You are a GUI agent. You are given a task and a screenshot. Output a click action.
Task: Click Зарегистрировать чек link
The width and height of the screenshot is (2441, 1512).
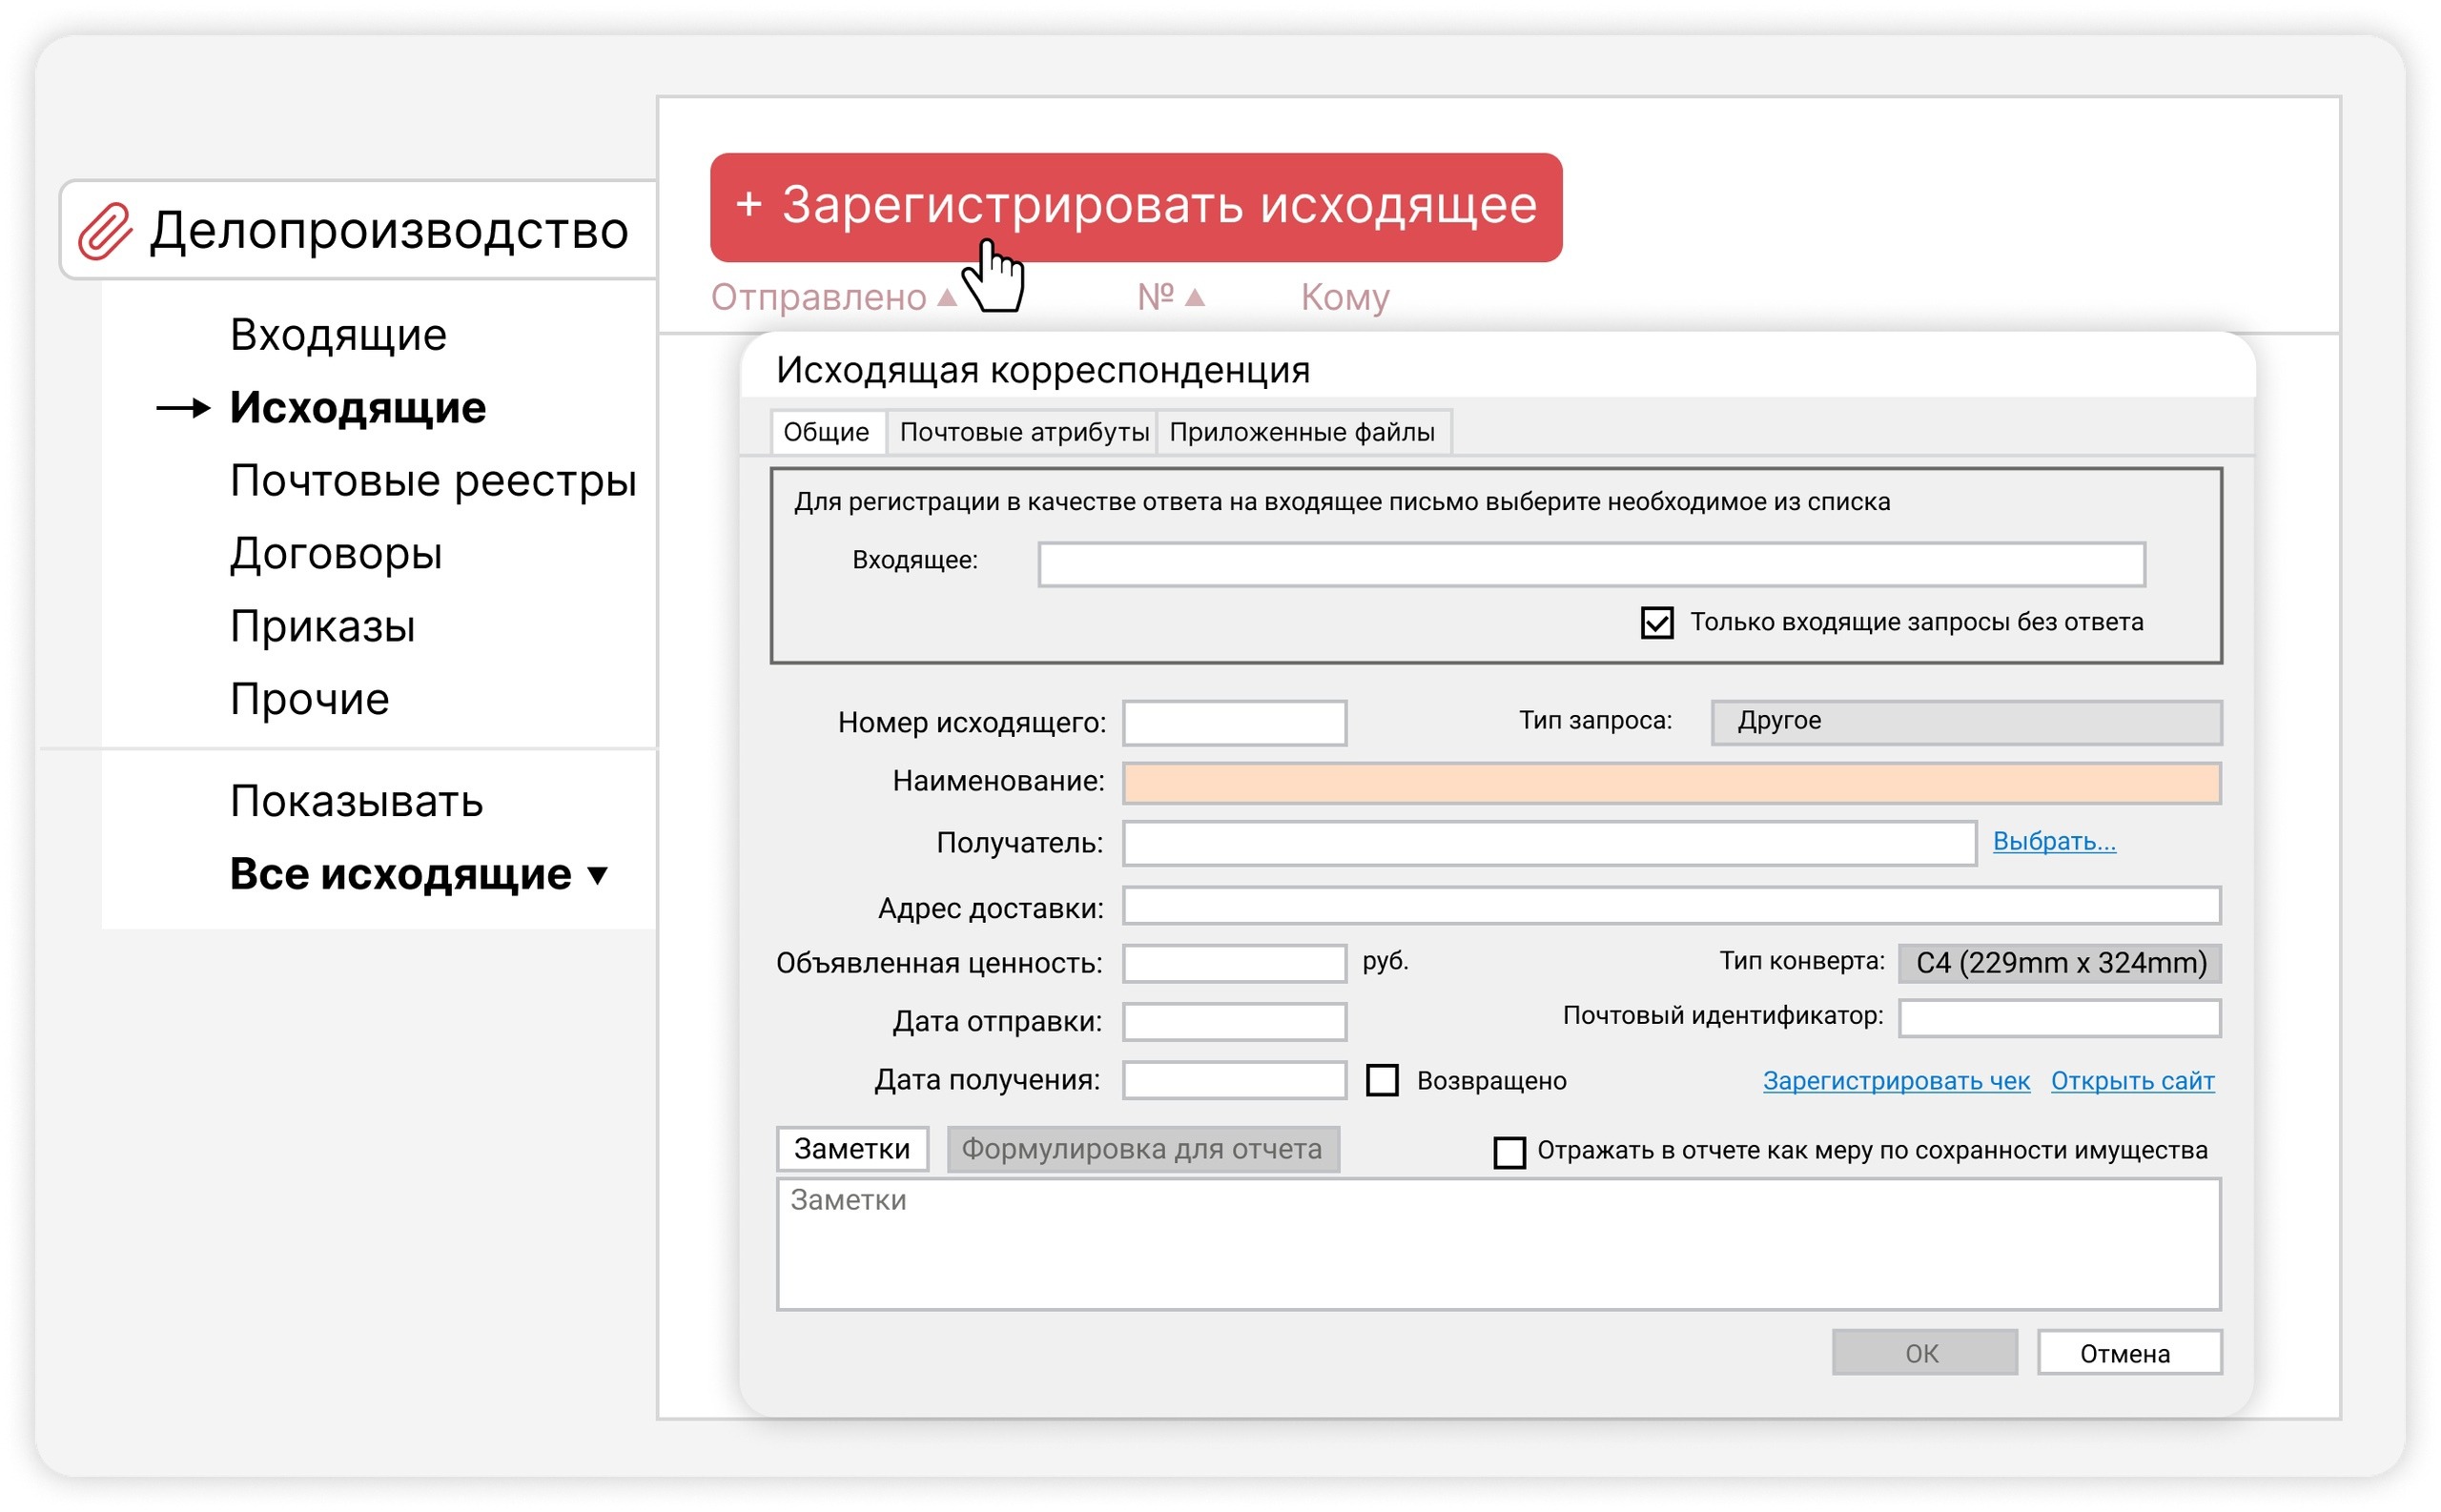pos(1895,1081)
